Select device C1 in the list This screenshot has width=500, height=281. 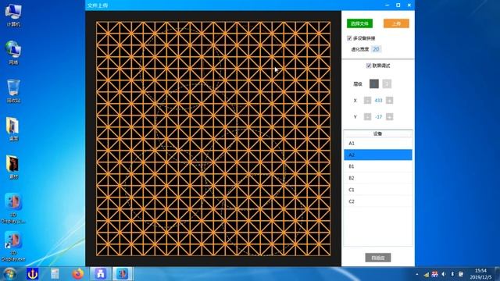pyautogui.click(x=378, y=190)
